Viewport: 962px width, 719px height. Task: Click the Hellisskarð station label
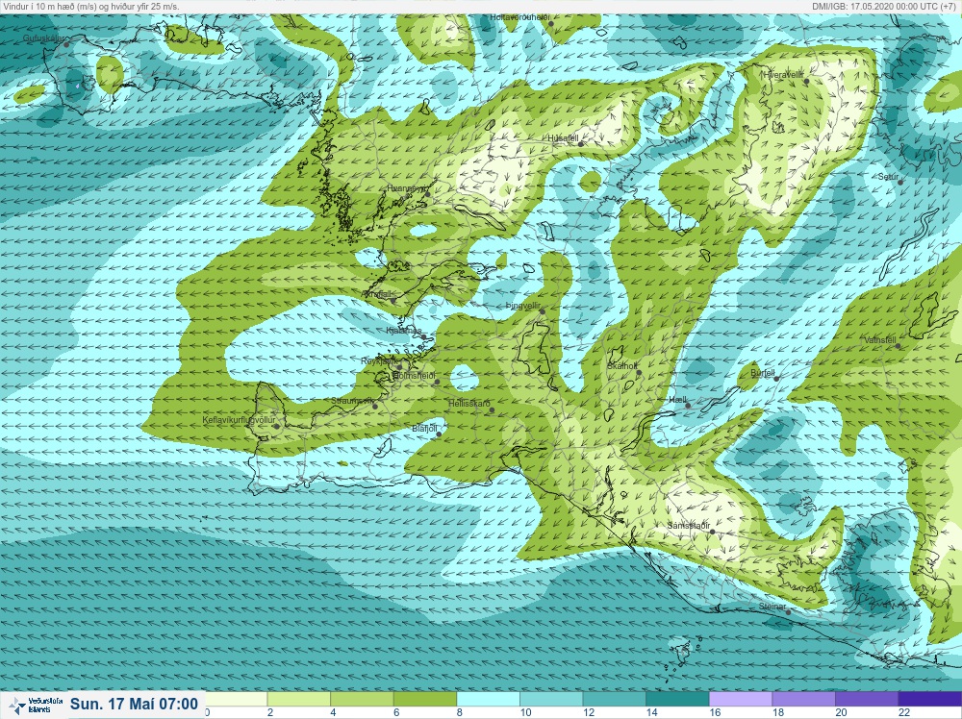[x=469, y=404]
